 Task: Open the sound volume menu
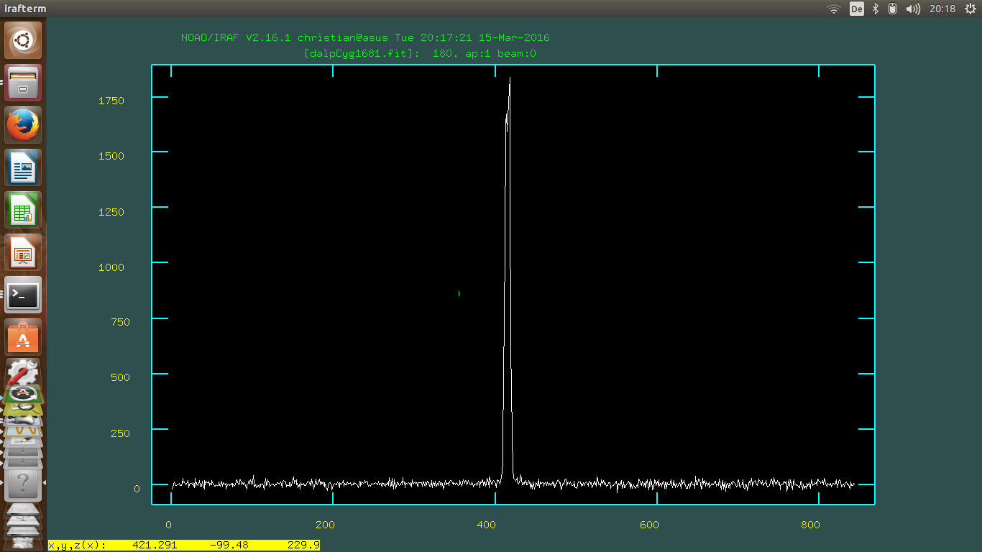pyautogui.click(x=913, y=9)
